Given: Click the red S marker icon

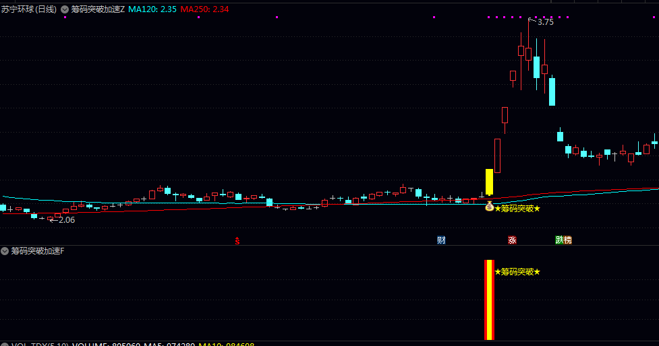Looking at the screenshot, I should pyautogui.click(x=237, y=241).
